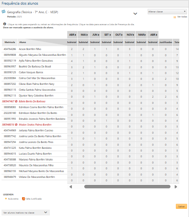Image resolution: width=189 pixels, height=217 pixels.
Task: Click the Geografia class icon
Action: (x=3, y=12)
